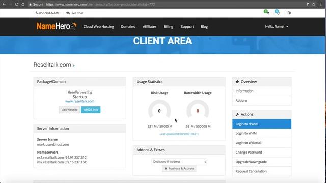
Task: Click ns1.reselltalk.com nameserver text
Action: click(62, 157)
